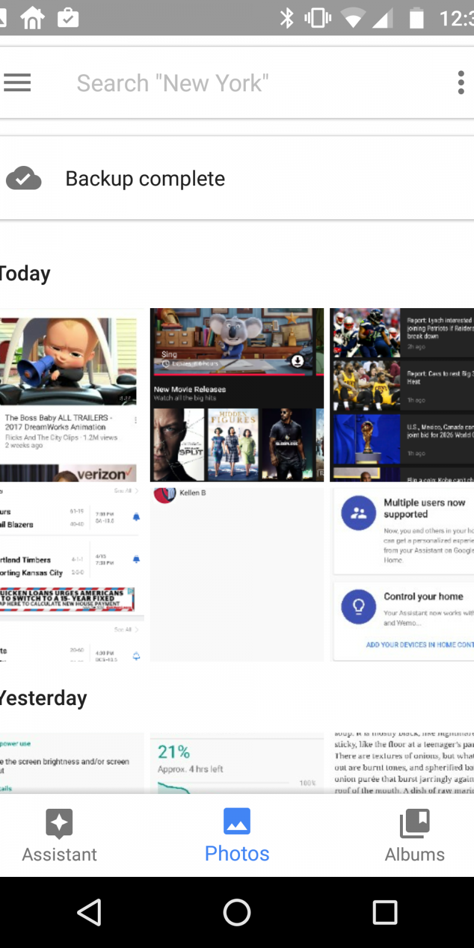Open the Sing movie releases screenshot
Screen dimensions: 474x948
click(x=237, y=394)
